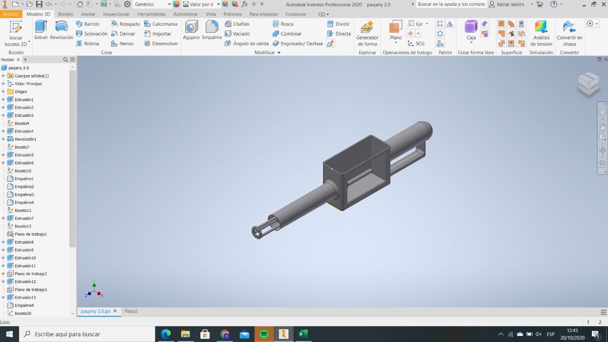Image resolution: width=608 pixels, height=342 pixels.
Task: Select the Vaciado shell tool
Action: tap(237, 34)
